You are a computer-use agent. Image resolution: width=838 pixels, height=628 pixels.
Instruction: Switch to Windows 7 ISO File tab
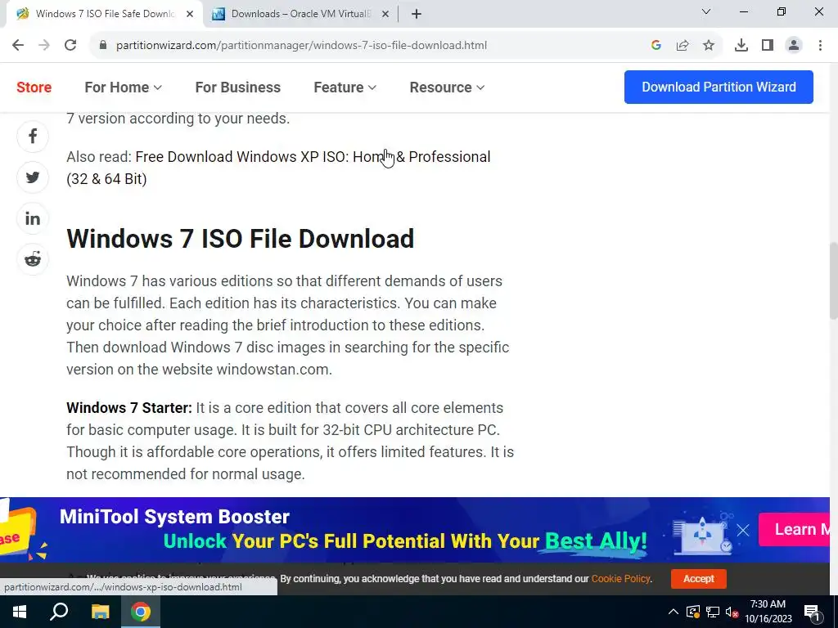pyautogui.click(x=104, y=14)
